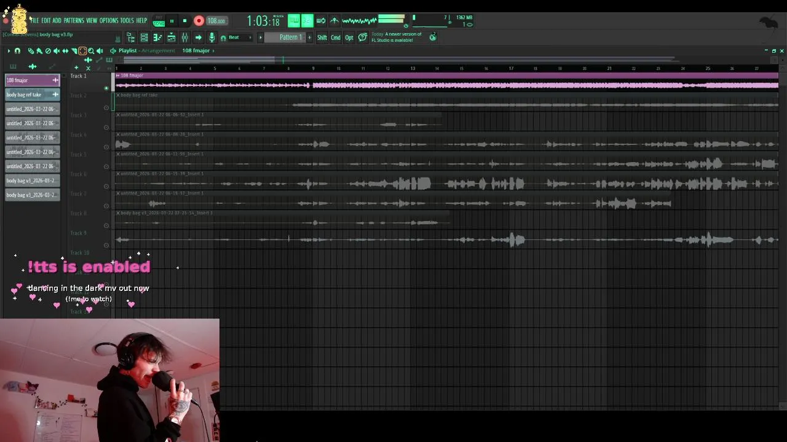The image size is (787, 442).
Task: Select the Delete tool
Action: [x=48, y=51]
